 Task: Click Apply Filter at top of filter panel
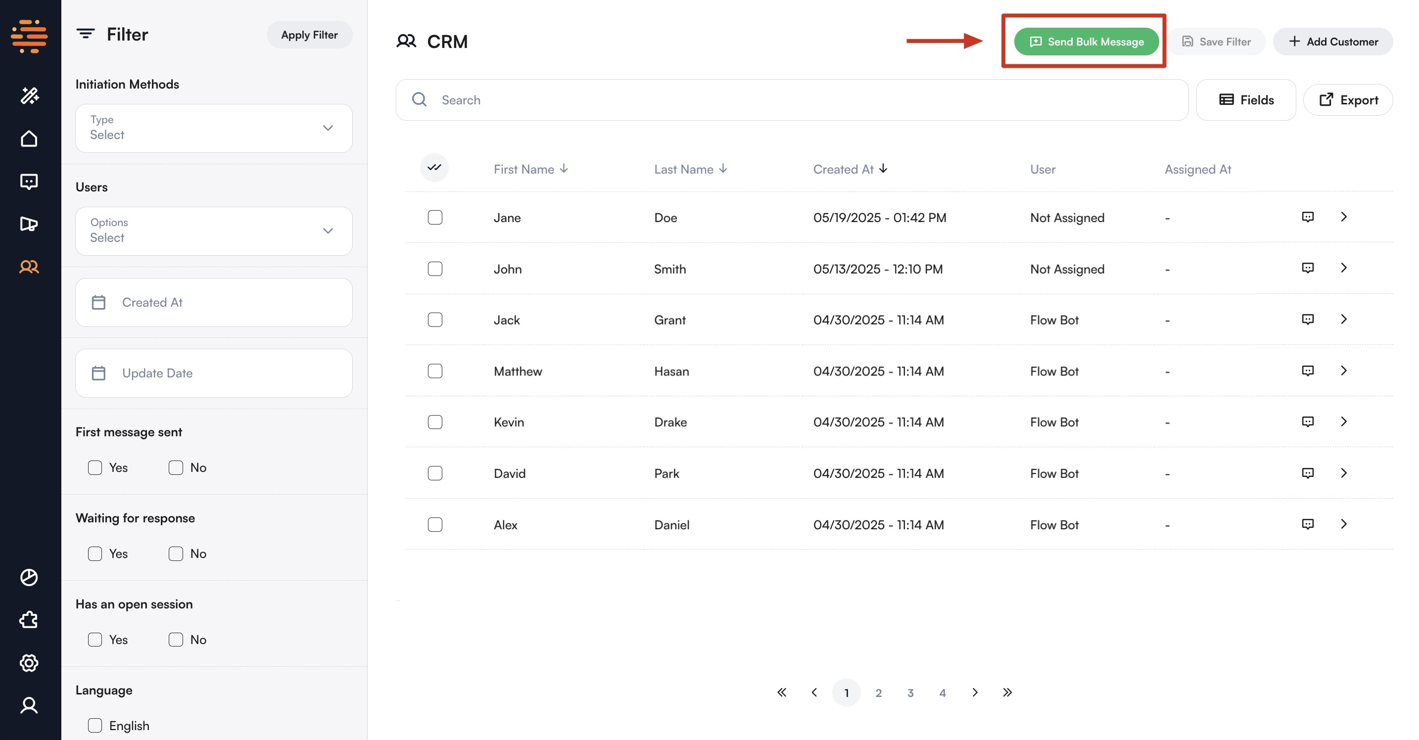[309, 34]
